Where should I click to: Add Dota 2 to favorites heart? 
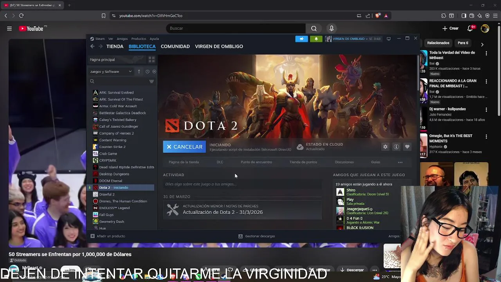(407, 147)
